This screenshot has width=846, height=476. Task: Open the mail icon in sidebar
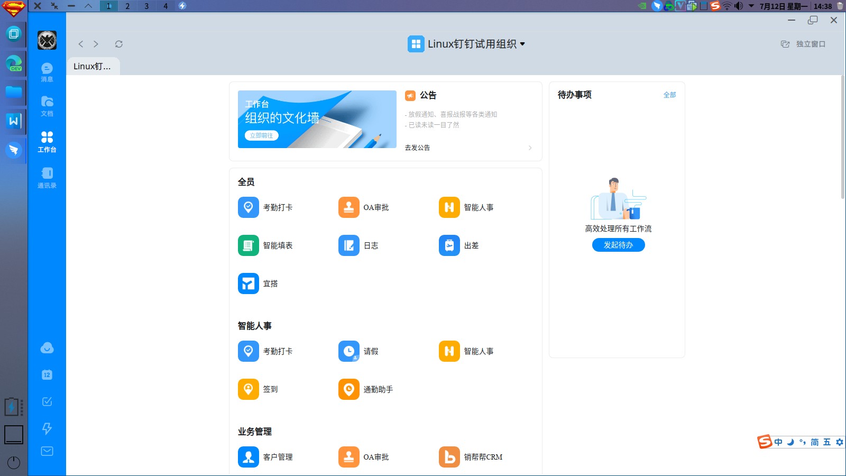(47, 451)
